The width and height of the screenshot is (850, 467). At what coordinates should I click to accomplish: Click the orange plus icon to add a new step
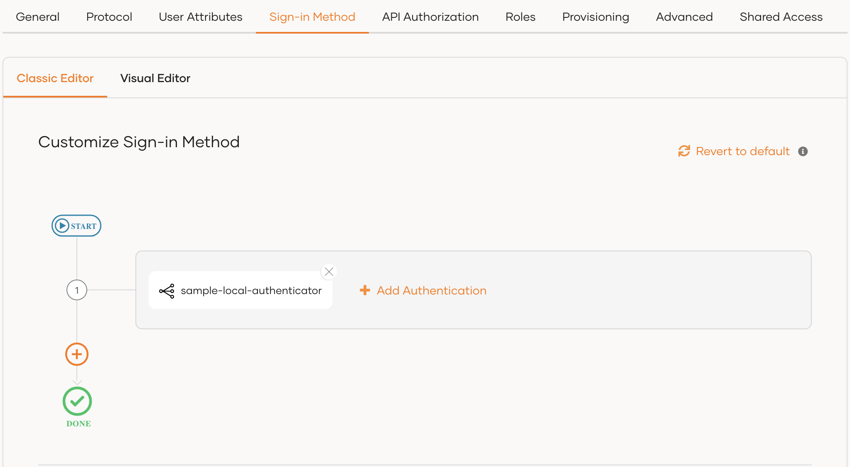[x=76, y=354]
